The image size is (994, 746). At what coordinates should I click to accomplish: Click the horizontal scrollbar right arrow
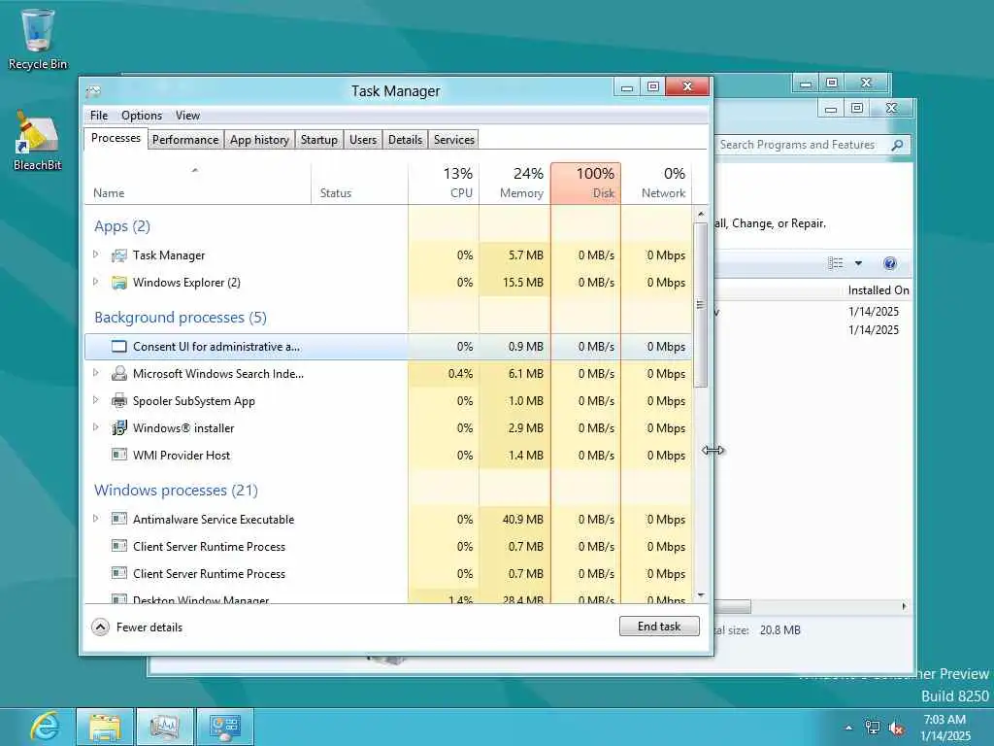point(904,606)
